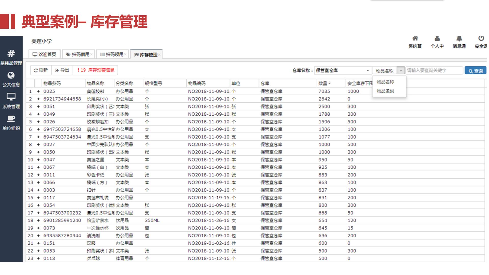This screenshot has height=275, width=489.
Task: Open 仓库名称 dropdown showing 保管室仓库
Action: (x=343, y=71)
